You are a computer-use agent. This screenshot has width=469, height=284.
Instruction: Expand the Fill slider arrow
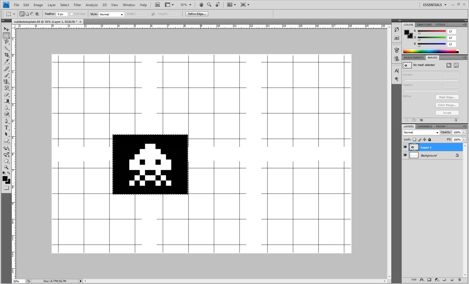[464, 139]
